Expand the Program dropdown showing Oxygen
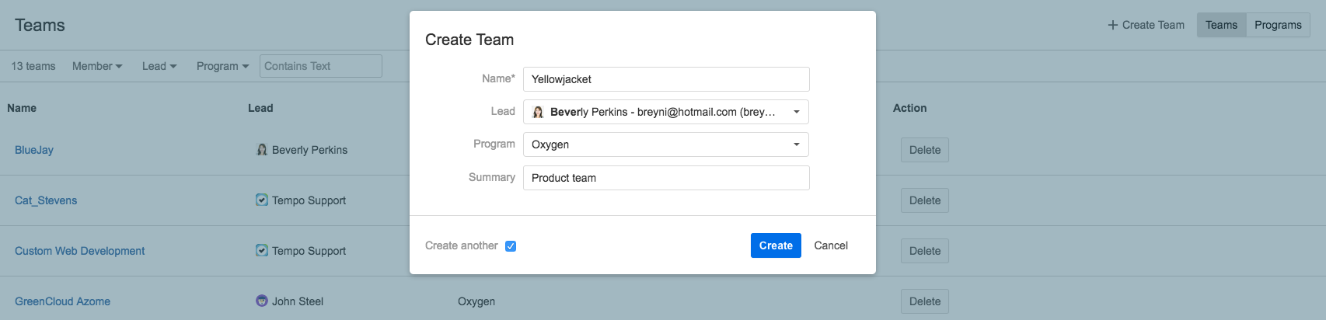Image resolution: width=1326 pixels, height=320 pixels. (797, 144)
